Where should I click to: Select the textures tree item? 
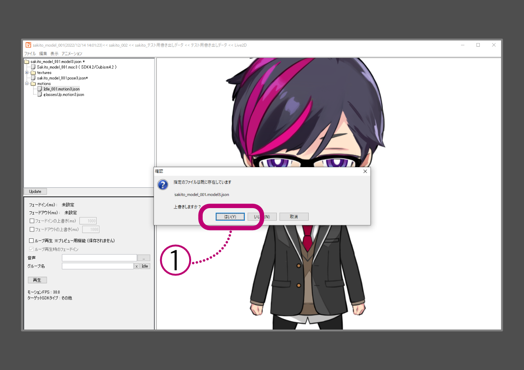coord(44,73)
